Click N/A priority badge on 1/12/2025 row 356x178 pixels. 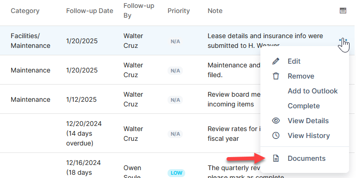(x=175, y=100)
